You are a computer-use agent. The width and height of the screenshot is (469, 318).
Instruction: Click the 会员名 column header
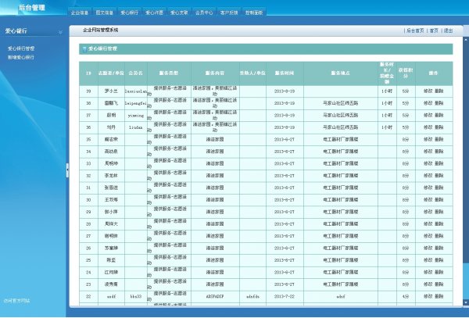coord(136,73)
